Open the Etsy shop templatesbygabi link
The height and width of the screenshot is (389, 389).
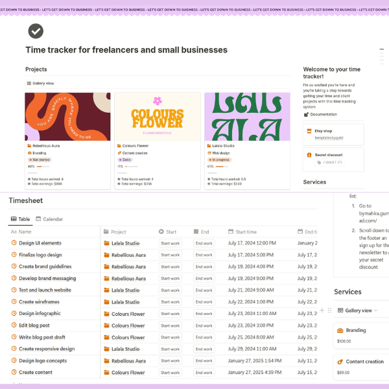click(x=329, y=137)
